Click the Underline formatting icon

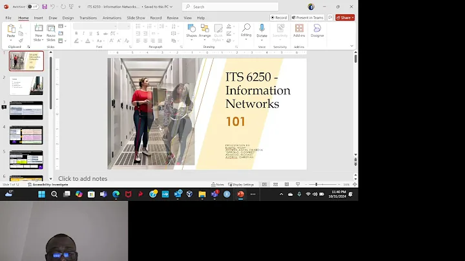pyautogui.click(x=91, y=34)
